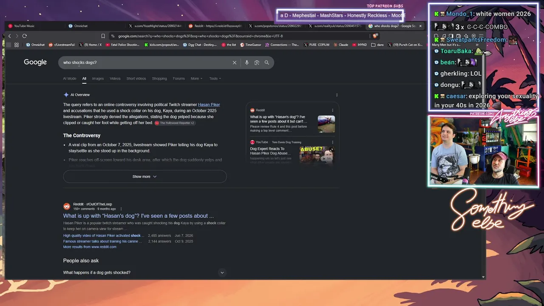Focus the browser address bar URL
The height and width of the screenshot is (306, 544).
point(240,36)
